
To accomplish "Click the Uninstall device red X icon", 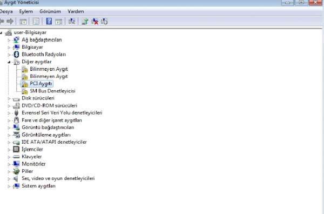I will pos(94,21).
